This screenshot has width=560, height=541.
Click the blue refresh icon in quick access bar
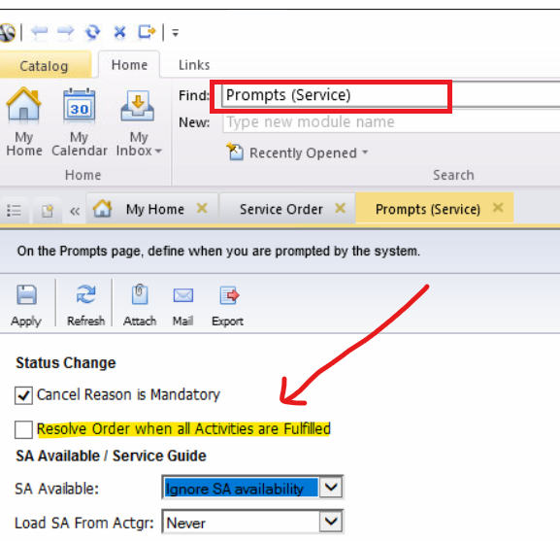coord(92,32)
